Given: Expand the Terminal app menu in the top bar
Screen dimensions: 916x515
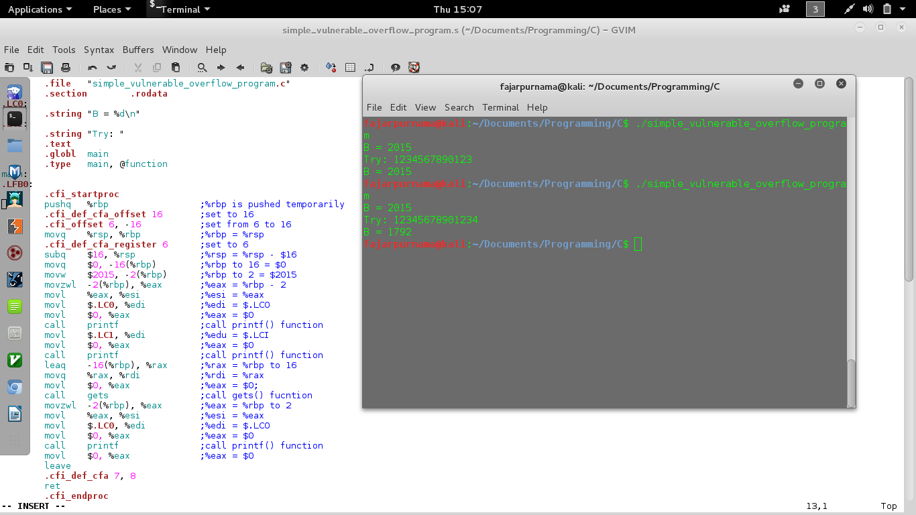Looking at the screenshot, I should point(179,9).
